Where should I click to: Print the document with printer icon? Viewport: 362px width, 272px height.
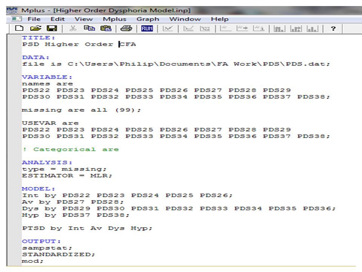tap(126, 28)
